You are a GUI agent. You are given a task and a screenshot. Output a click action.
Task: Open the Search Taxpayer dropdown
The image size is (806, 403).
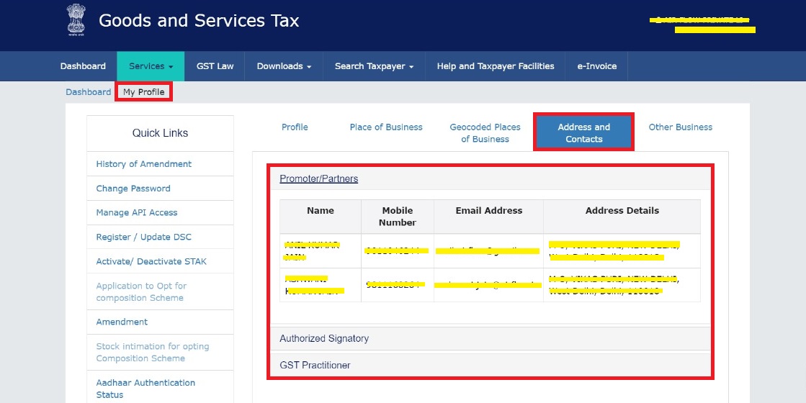(374, 66)
